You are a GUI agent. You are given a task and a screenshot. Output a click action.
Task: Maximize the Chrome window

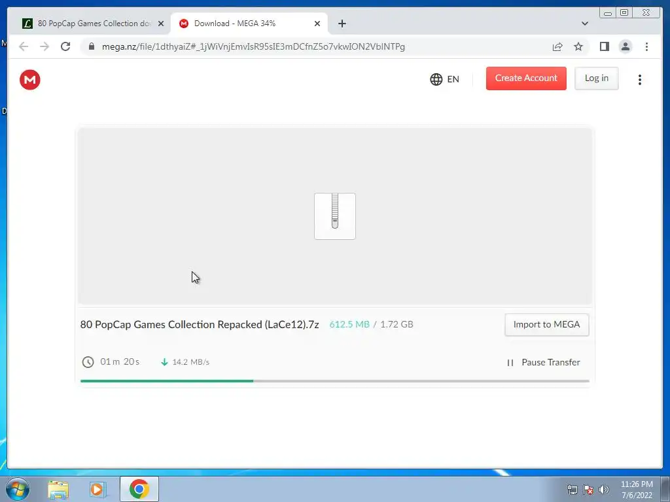[x=624, y=13]
